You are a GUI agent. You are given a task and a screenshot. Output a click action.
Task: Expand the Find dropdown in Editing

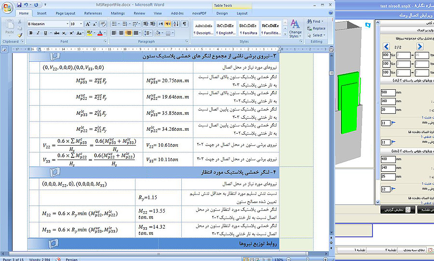click(x=323, y=22)
